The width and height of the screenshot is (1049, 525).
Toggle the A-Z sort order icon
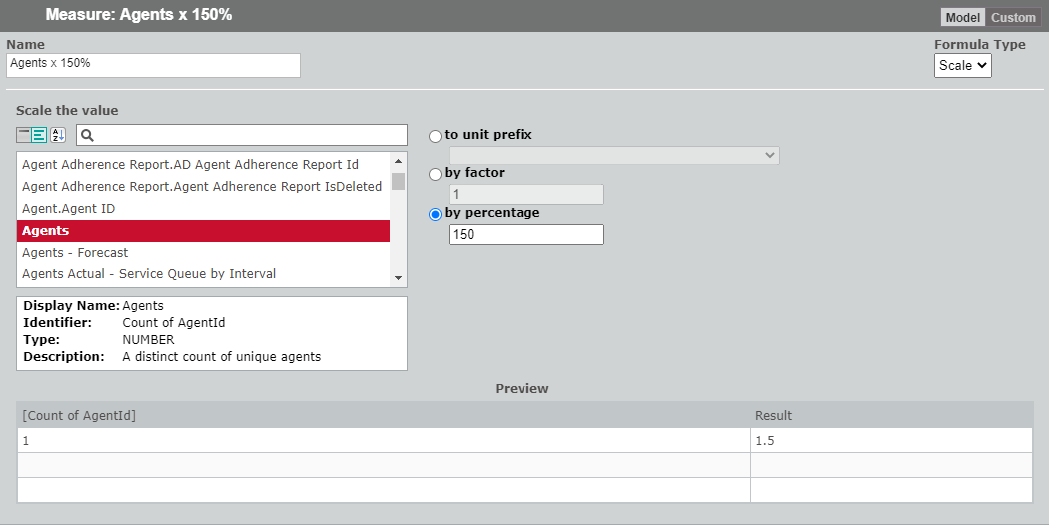pos(57,135)
